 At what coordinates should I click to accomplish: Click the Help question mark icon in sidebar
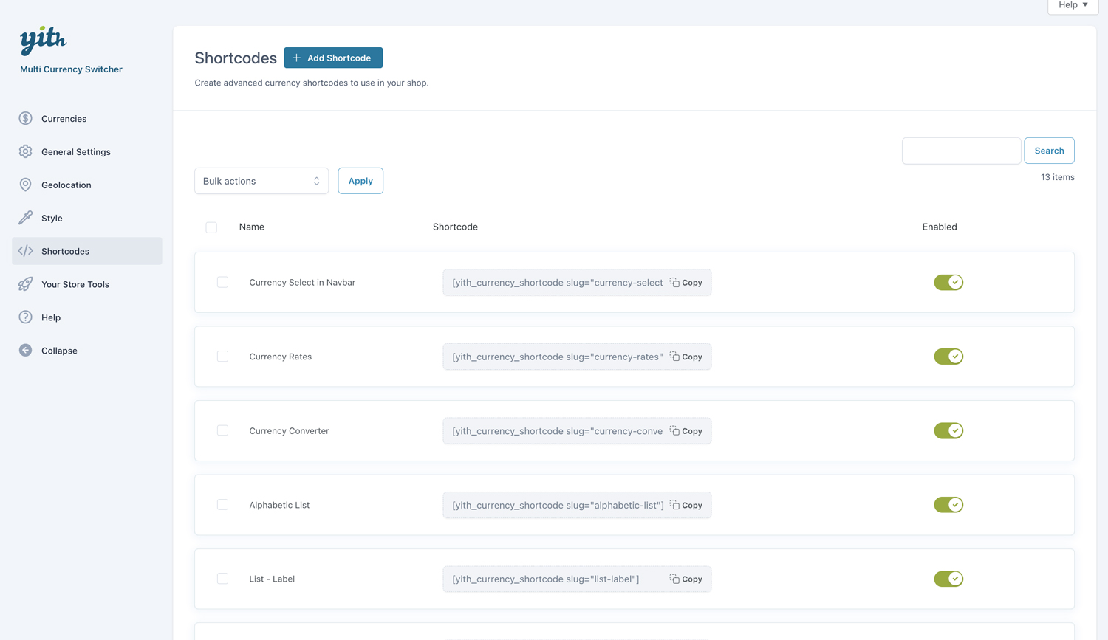[x=26, y=317]
